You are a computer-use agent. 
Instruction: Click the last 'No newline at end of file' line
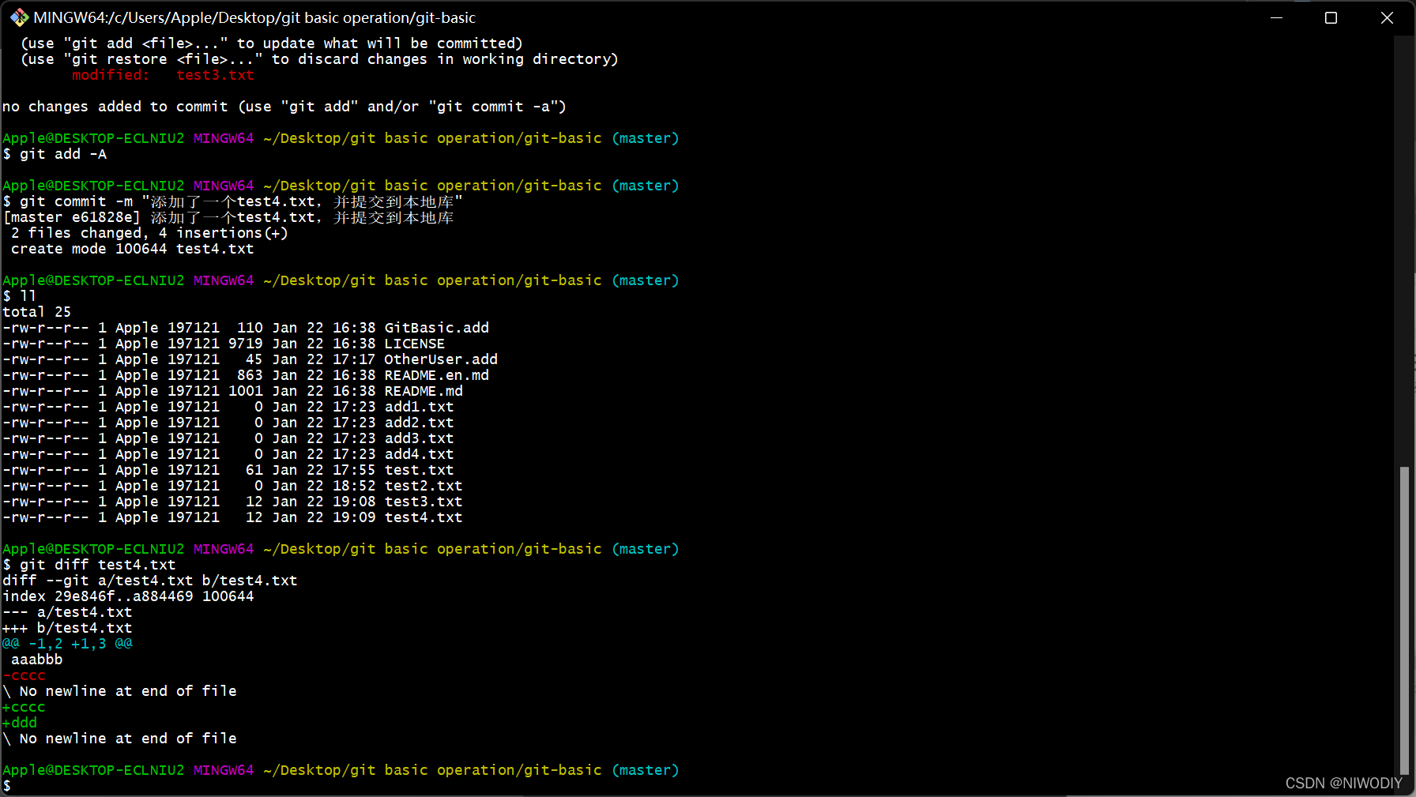119,739
